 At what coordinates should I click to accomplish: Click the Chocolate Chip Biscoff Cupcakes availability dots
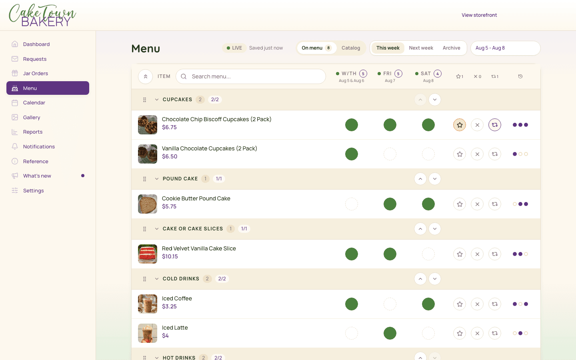520,125
